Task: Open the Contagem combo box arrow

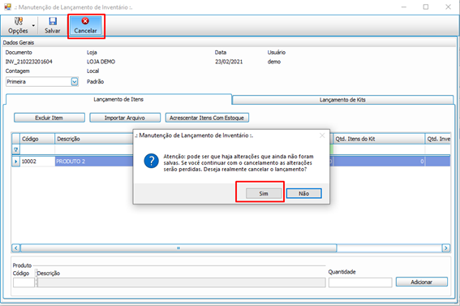Action: pyautogui.click(x=75, y=81)
